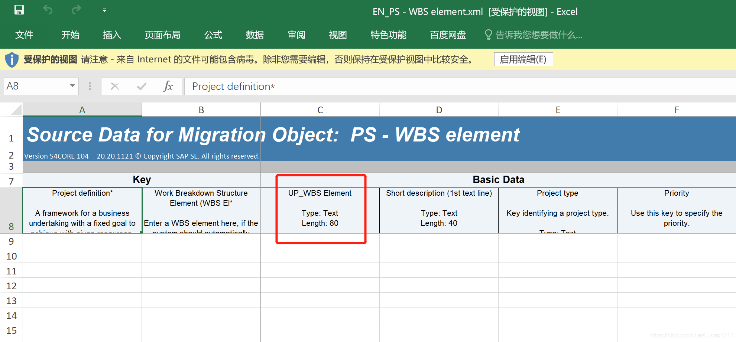Select column A header
Viewport: 736px width, 342px height.
pos(82,110)
